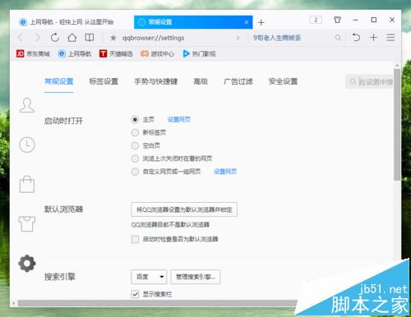Go back with the back arrow
The height and width of the screenshot is (317, 411).
(x=21, y=38)
